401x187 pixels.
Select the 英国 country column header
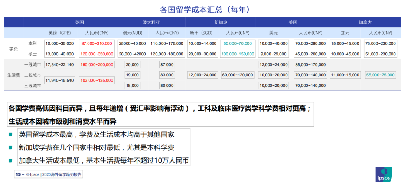pyautogui.click(x=79, y=22)
